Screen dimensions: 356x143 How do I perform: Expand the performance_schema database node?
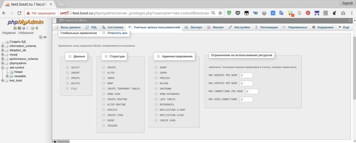3,59
